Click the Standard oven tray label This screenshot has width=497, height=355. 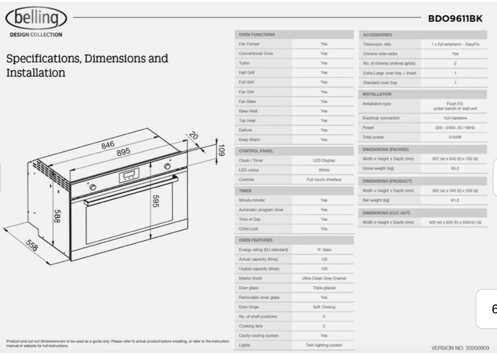tap(380, 83)
